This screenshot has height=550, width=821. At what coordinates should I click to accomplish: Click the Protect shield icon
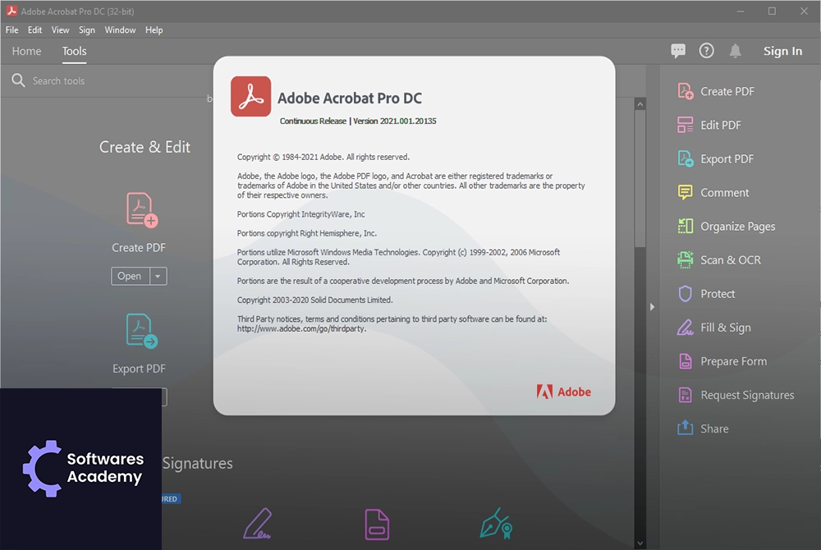[x=686, y=294]
